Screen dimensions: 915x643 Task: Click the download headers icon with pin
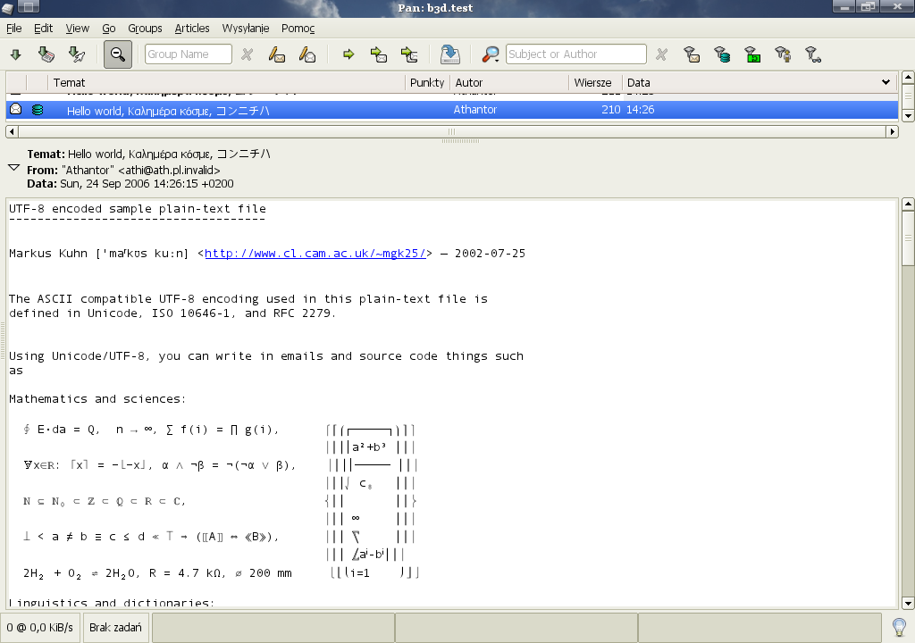(x=77, y=54)
